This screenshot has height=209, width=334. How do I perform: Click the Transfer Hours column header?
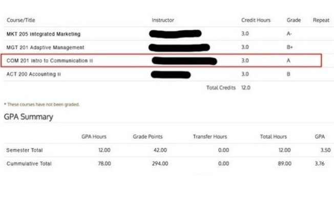coord(210,137)
